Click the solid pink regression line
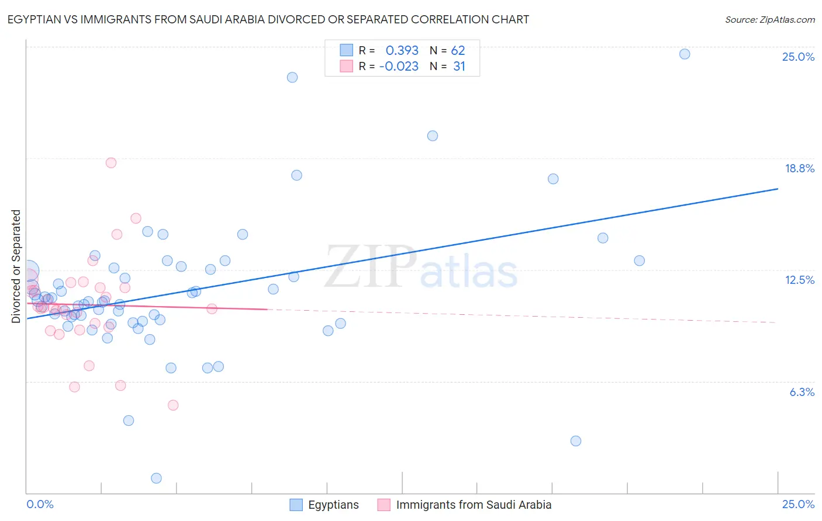Screen dimensions: 822x521 pyautogui.click(x=147, y=306)
